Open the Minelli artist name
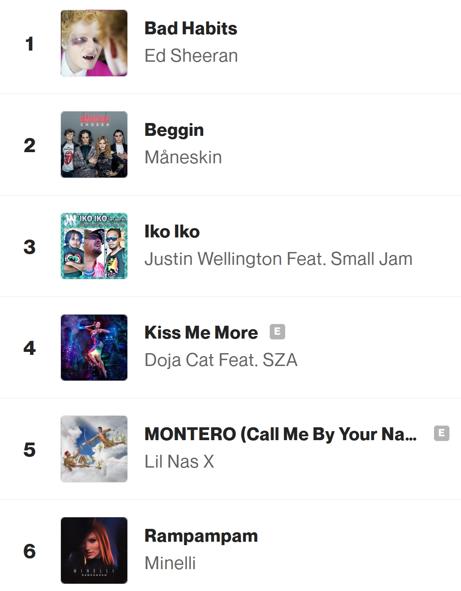Image resolution: width=461 pixels, height=591 pixels. (x=170, y=563)
